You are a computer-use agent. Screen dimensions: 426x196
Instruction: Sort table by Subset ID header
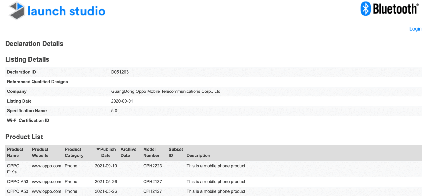176,152
